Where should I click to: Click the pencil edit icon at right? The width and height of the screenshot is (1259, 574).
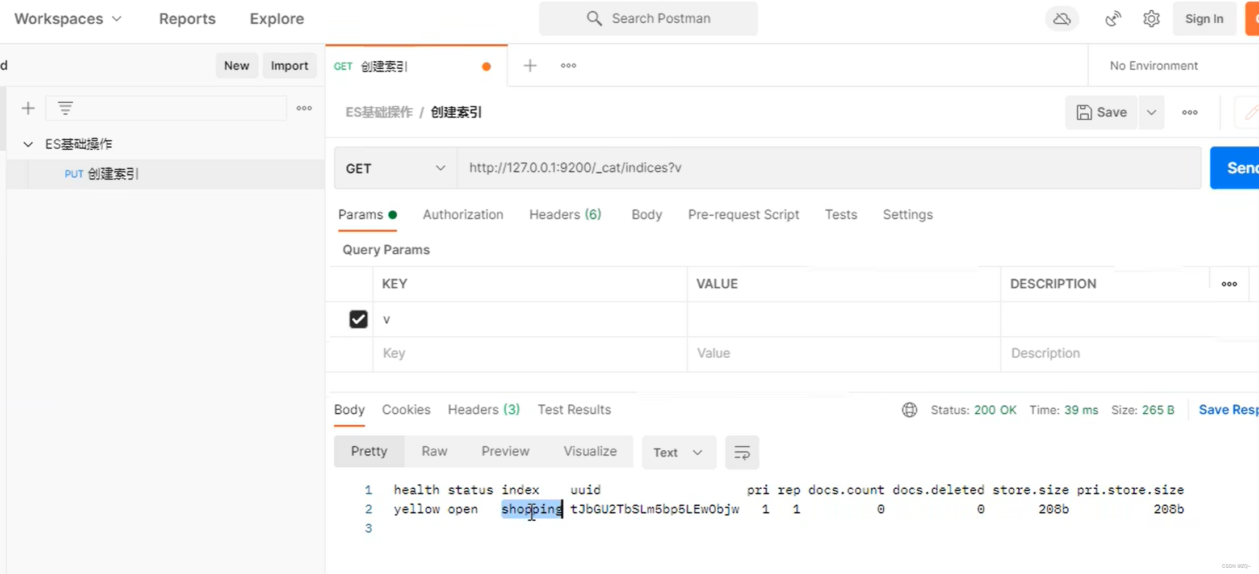pos(1251,112)
